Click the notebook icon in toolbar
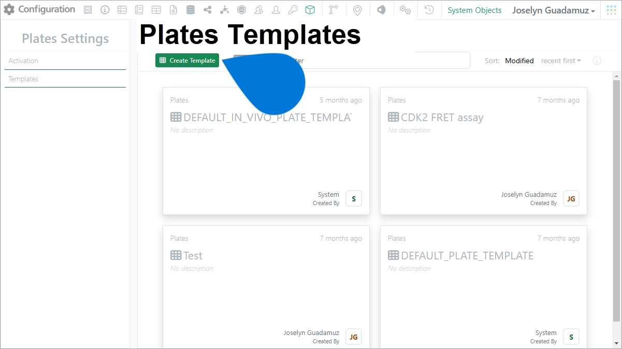Screen dimensions: 622x349 (139, 10)
